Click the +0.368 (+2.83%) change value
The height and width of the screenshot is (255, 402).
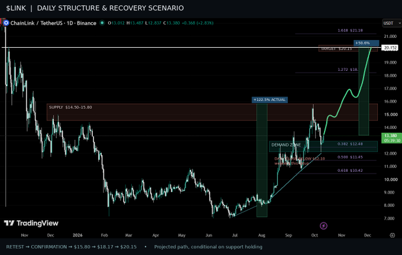click(x=197, y=23)
